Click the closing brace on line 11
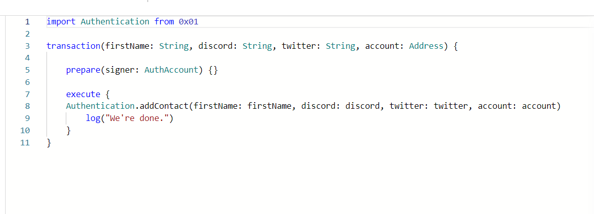The image size is (594, 214). pos(49,143)
